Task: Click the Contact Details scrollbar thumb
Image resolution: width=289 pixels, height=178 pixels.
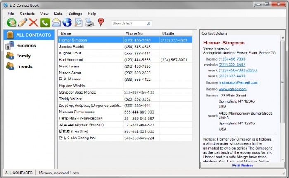Action: (283, 82)
